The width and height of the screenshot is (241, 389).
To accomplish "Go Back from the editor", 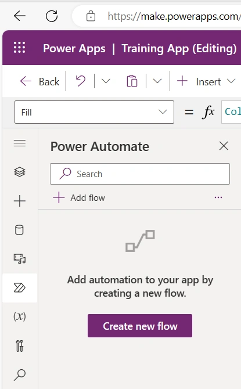I will click(39, 81).
